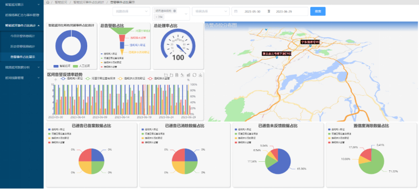The height and width of the screenshot is (189, 419).
Task: Toggle the blue series in trend chart legend
Action: coord(71,79)
